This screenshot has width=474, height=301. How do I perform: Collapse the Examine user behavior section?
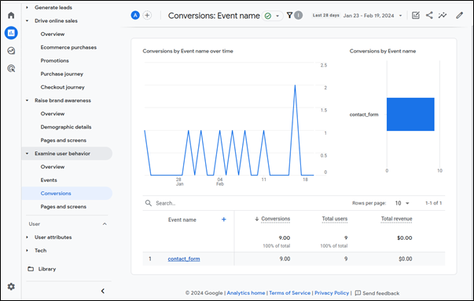pyautogui.click(x=27, y=154)
